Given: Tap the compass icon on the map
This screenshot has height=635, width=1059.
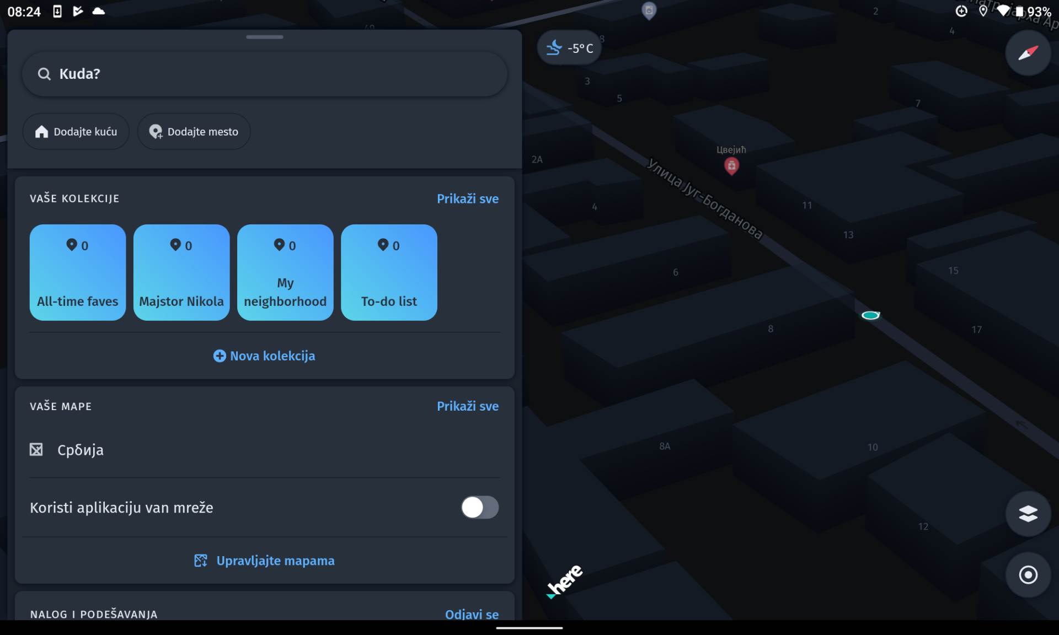Looking at the screenshot, I should pyautogui.click(x=1028, y=53).
